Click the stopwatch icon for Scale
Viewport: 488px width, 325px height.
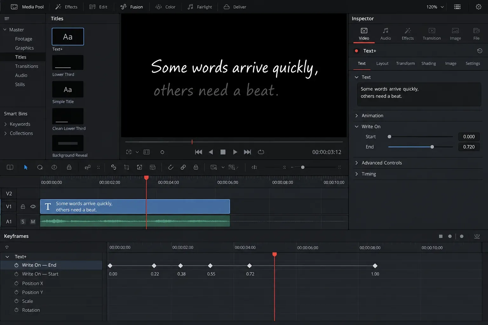(x=17, y=301)
